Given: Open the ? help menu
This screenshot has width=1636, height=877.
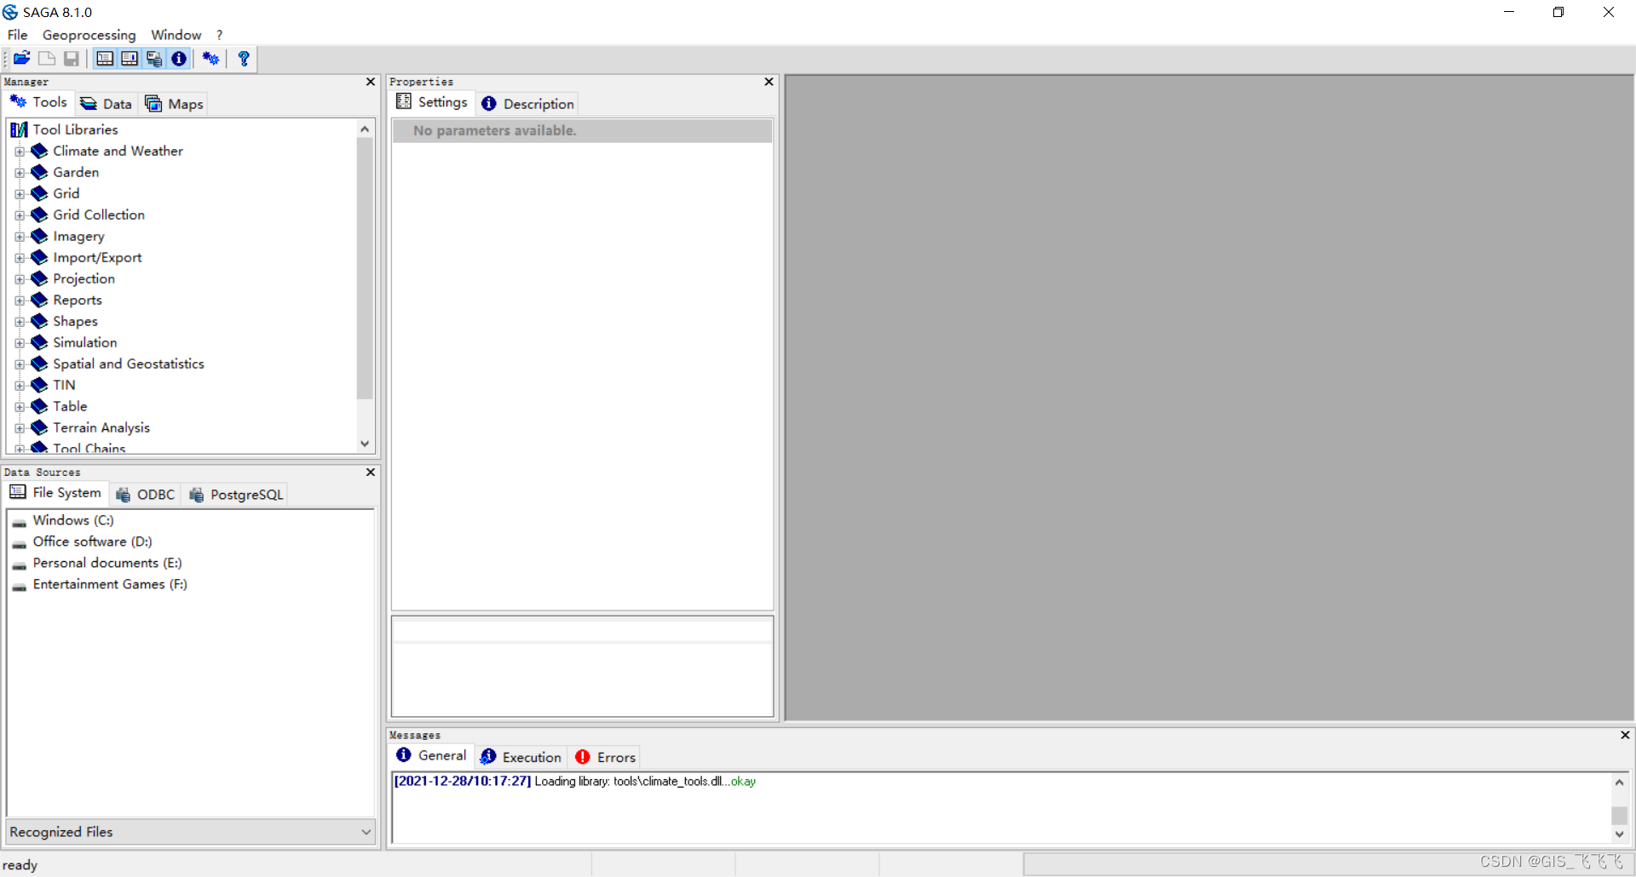Looking at the screenshot, I should pyautogui.click(x=219, y=35).
